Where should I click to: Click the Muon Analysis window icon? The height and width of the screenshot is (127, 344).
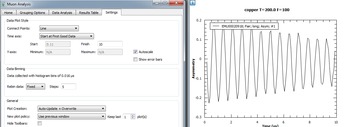(4, 4)
